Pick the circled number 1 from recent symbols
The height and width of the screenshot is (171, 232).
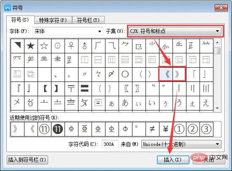179,129
